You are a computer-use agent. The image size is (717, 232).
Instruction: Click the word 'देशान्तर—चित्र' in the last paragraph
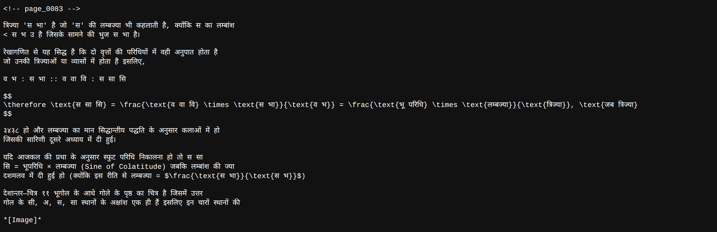[x=20, y=193]
